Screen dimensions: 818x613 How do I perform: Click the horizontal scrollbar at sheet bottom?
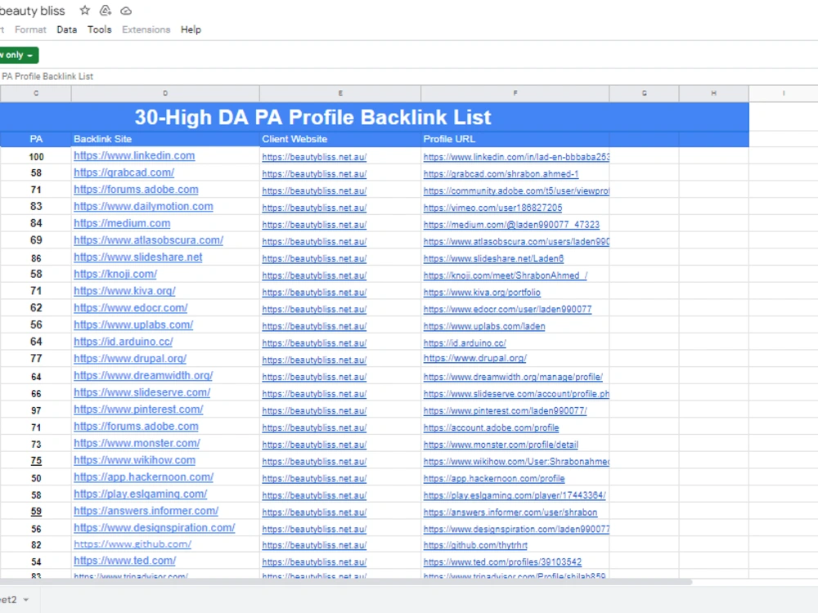(x=345, y=582)
